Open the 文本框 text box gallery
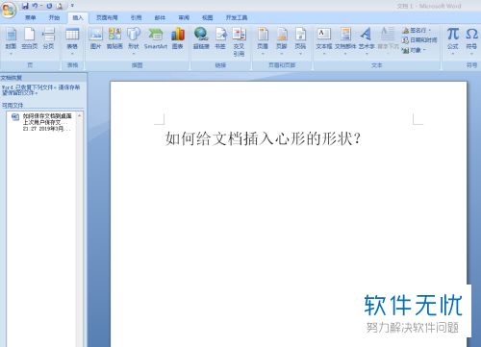 (324, 41)
